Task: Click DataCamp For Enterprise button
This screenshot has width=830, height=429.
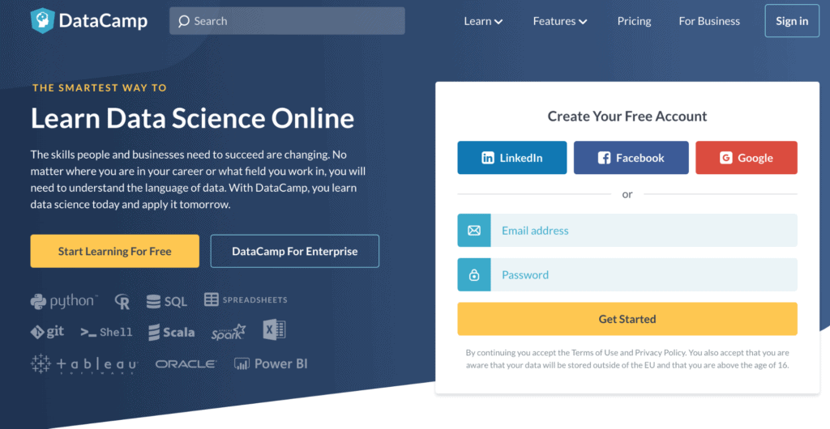Action: click(x=295, y=251)
